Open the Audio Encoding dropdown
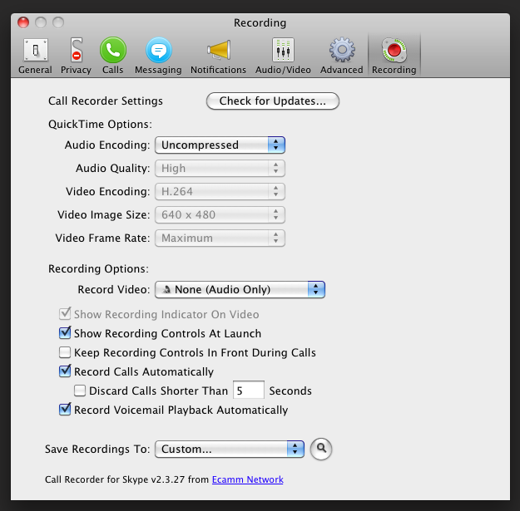The height and width of the screenshot is (511, 520). [220, 145]
